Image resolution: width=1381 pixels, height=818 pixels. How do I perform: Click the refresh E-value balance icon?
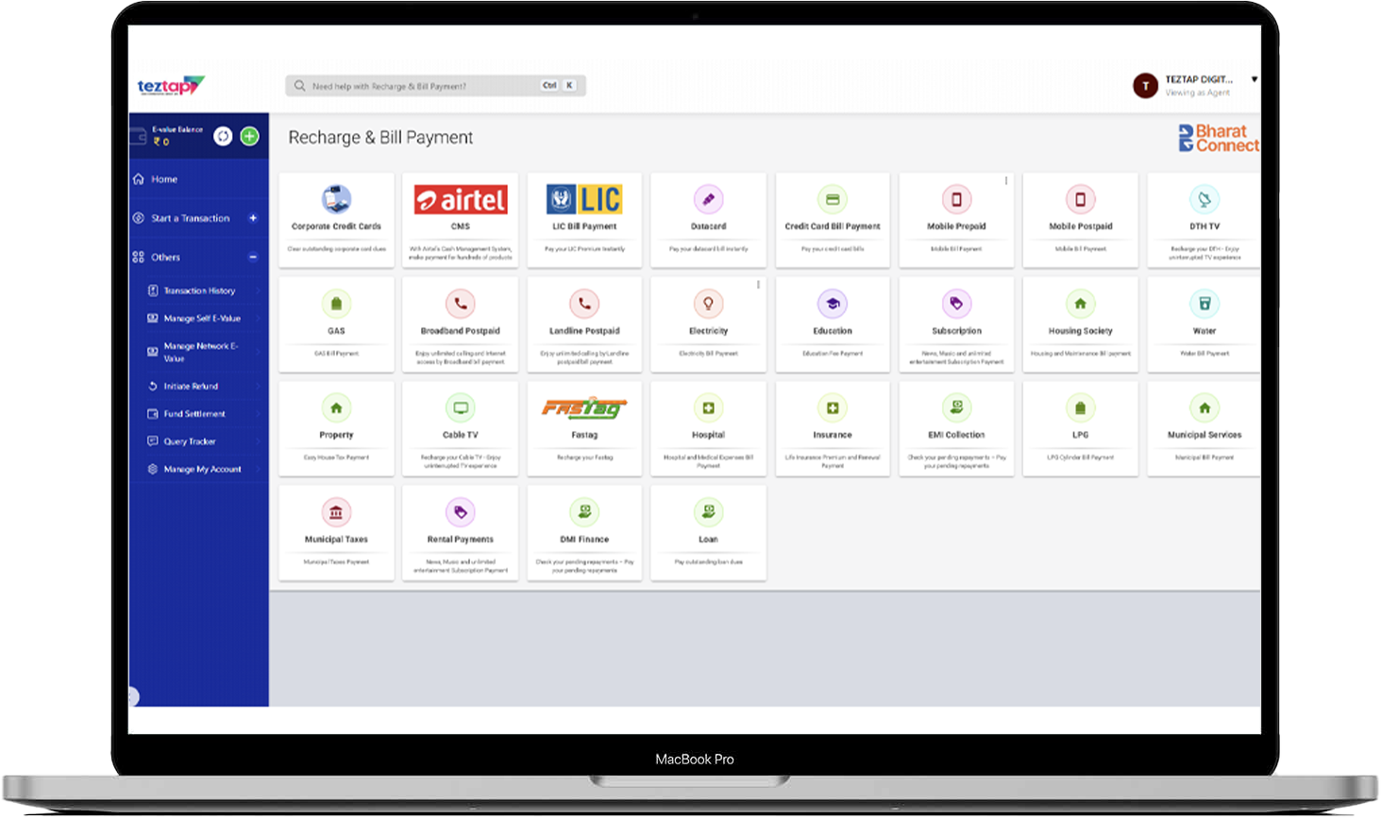(223, 136)
